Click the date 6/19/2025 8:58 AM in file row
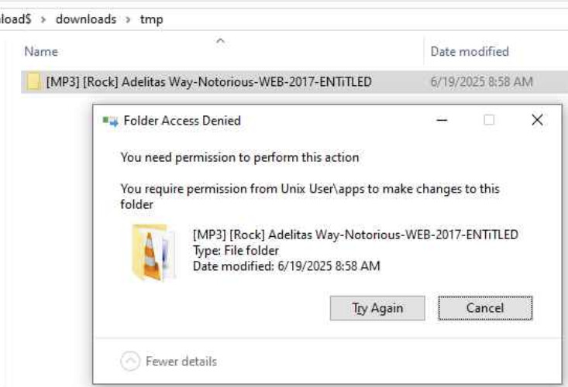568x387 pixels. [x=481, y=82]
